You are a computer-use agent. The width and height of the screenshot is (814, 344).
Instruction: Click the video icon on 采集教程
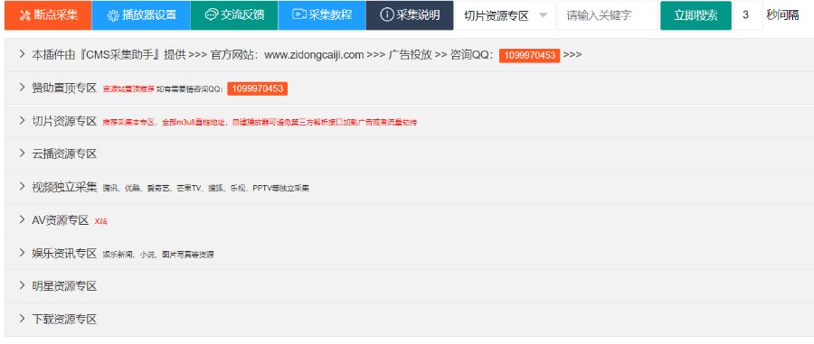[298, 14]
